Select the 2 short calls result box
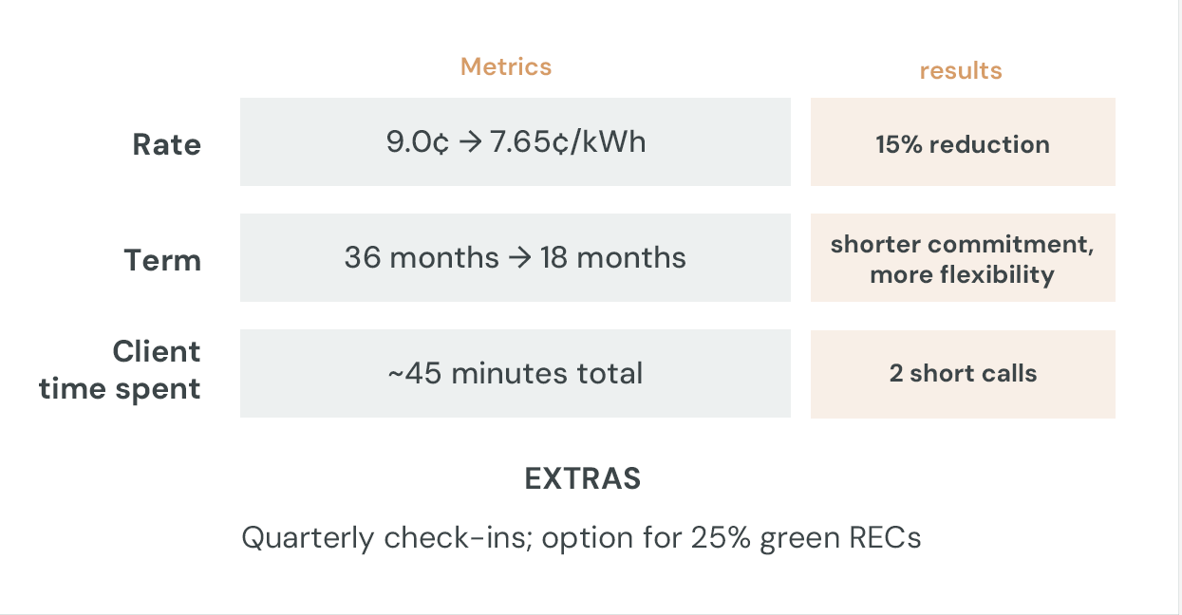Viewport: 1182px width, 615px height. click(963, 373)
